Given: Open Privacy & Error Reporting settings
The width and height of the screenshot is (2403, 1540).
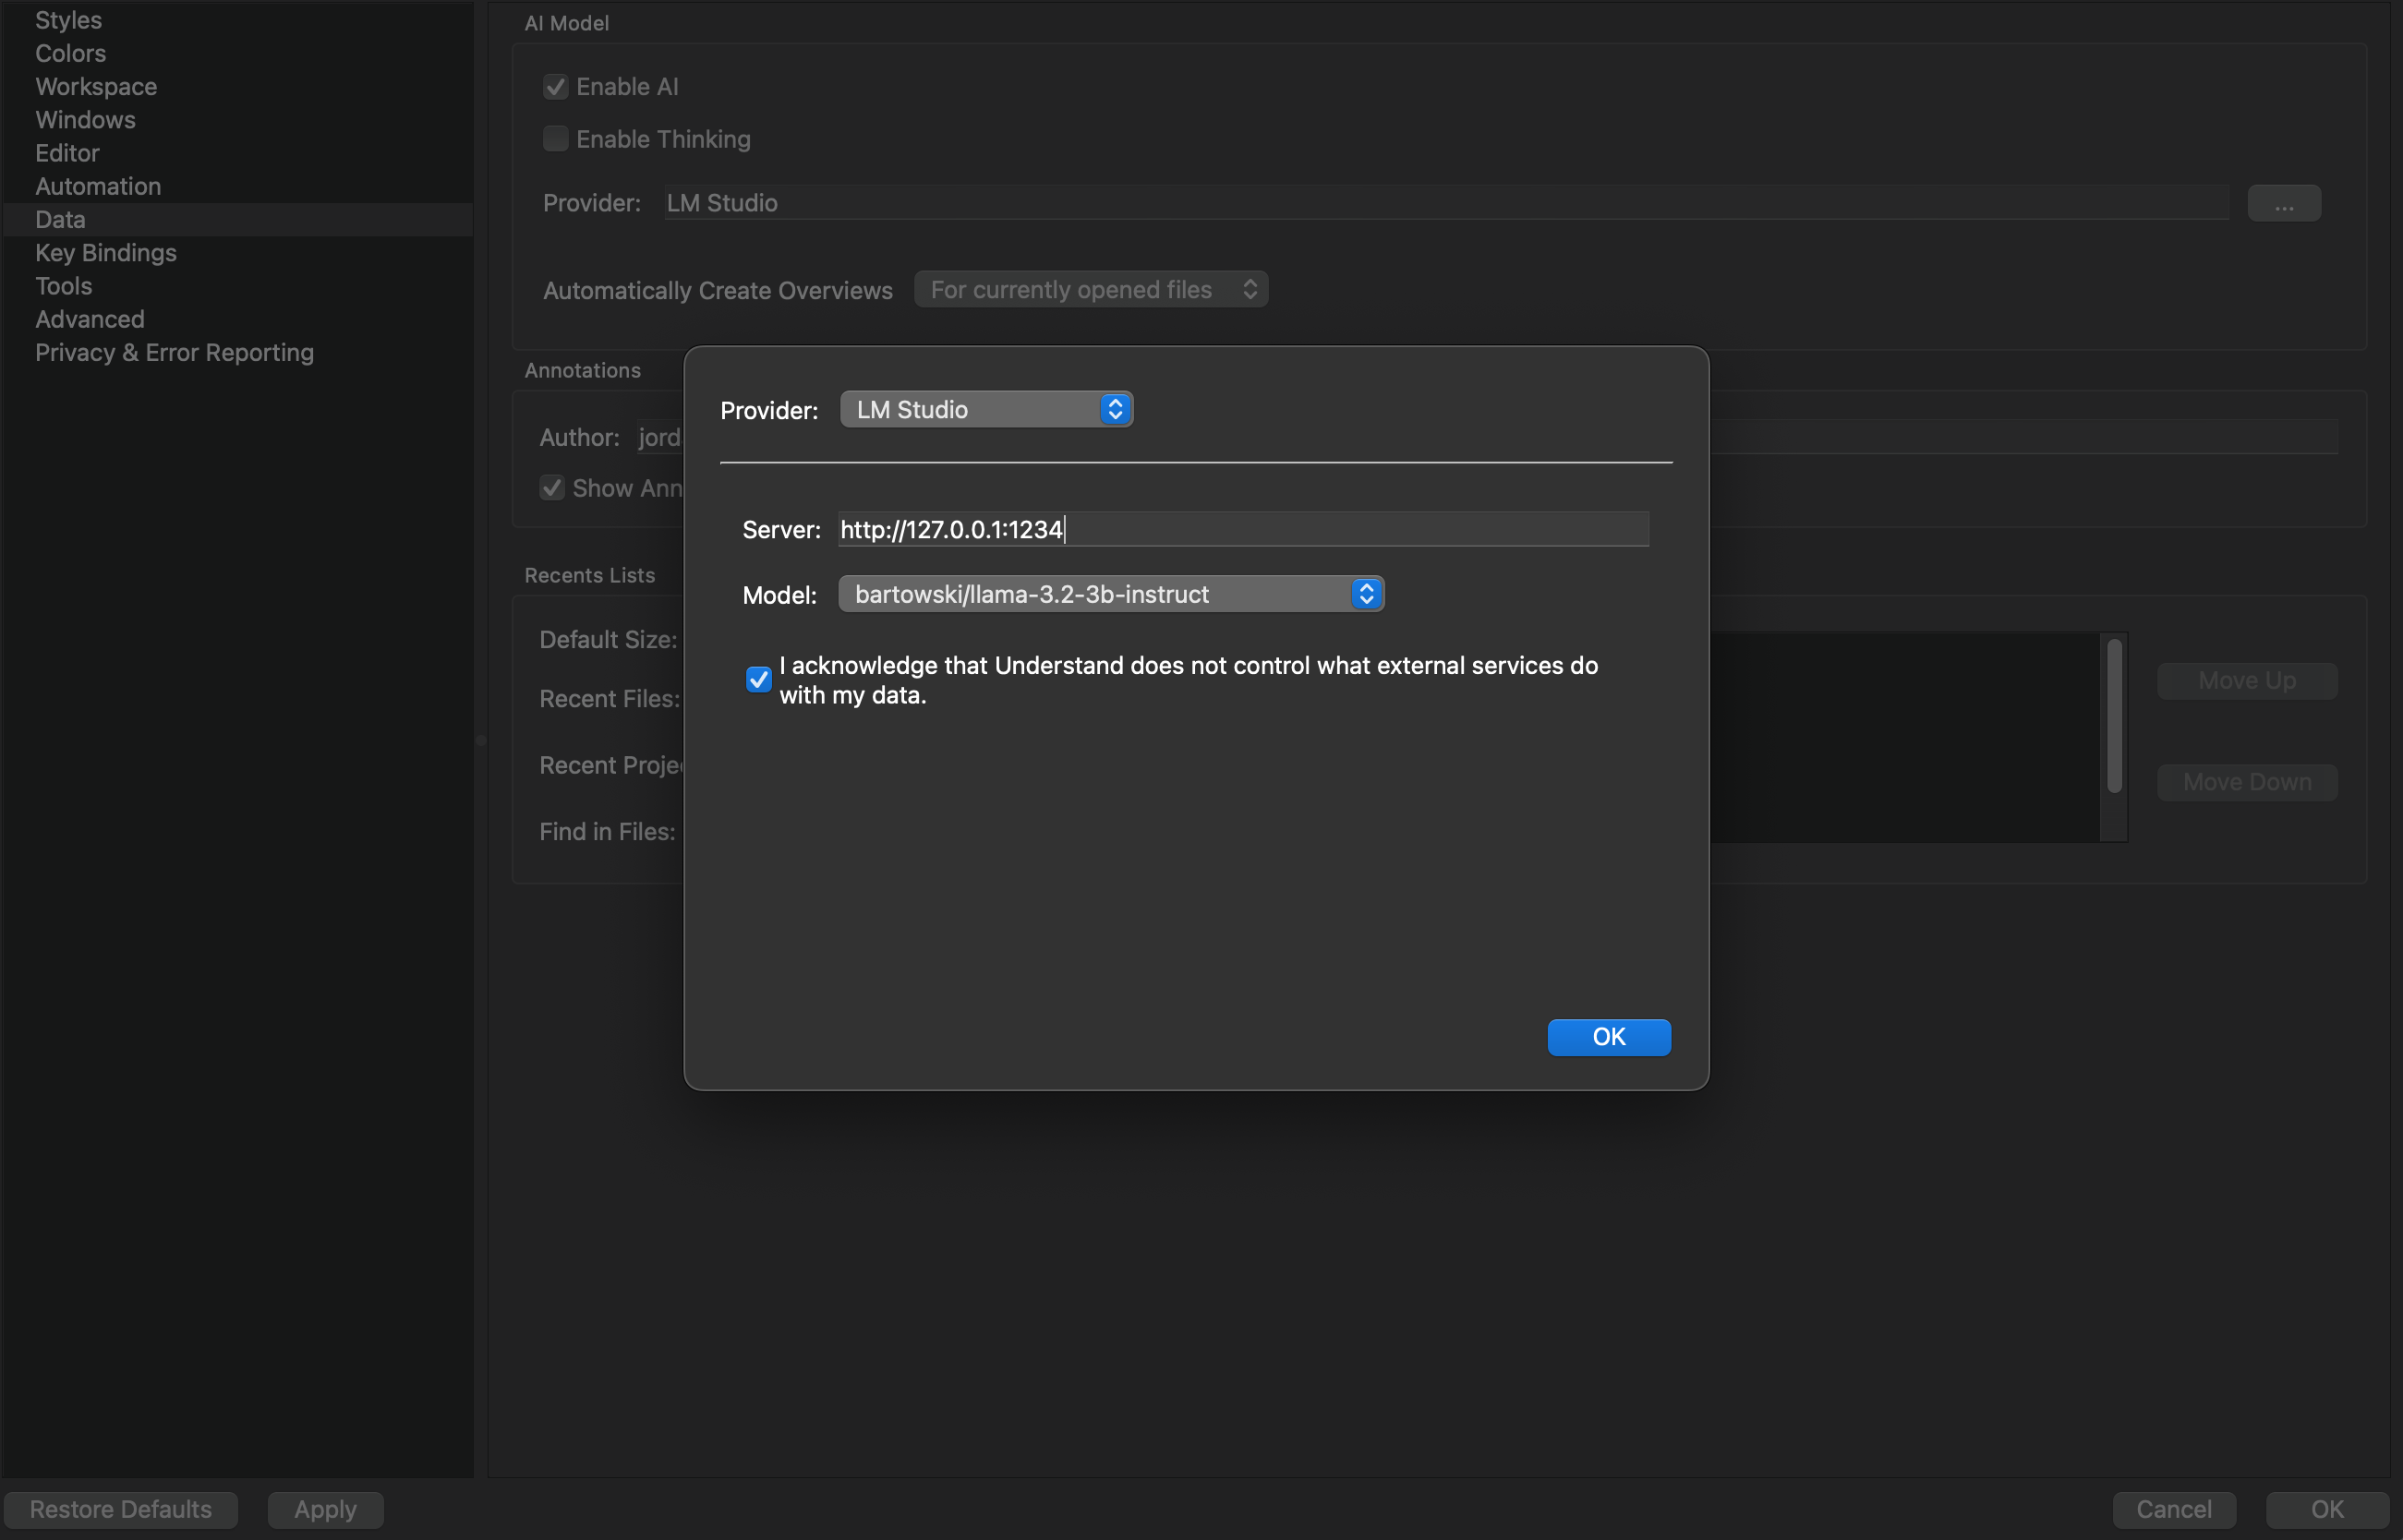Looking at the screenshot, I should [x=174, y=353].
